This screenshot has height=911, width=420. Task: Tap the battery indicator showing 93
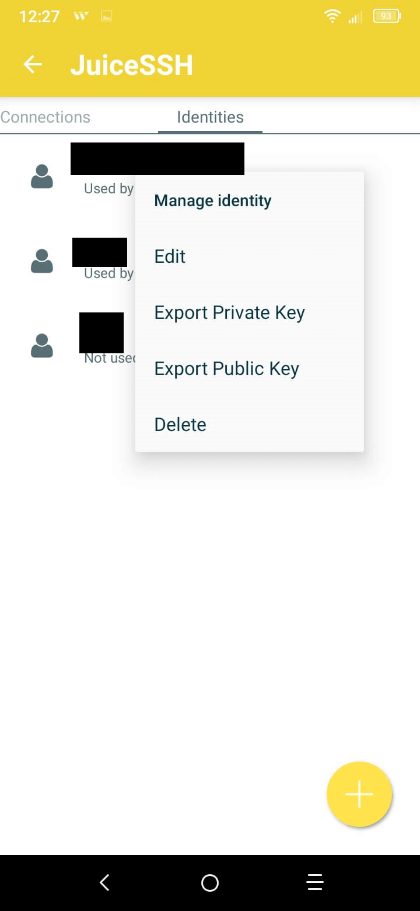387,17
